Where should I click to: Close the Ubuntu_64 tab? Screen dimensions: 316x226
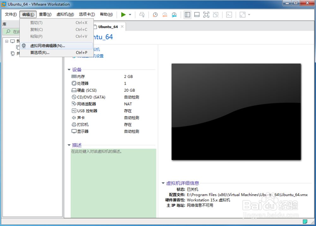[x=122, y=26]
